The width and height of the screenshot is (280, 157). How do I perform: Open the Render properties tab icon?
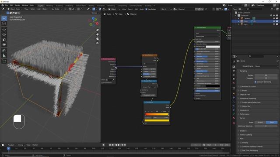tap(234, 67)
